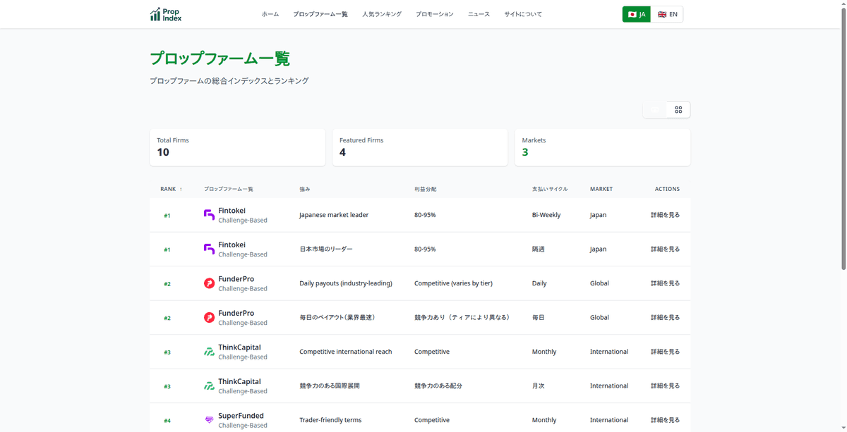Click ThinkCapital logo in 競争力のある国際展開 row
The height and width of the screenshot is (432, 847).
coord(209,386)
